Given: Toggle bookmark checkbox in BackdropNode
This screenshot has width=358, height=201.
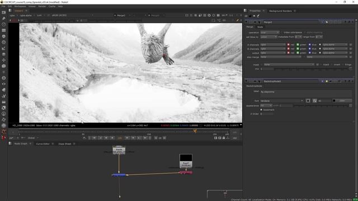Looking at the screenshot, I should click(261, 109).
